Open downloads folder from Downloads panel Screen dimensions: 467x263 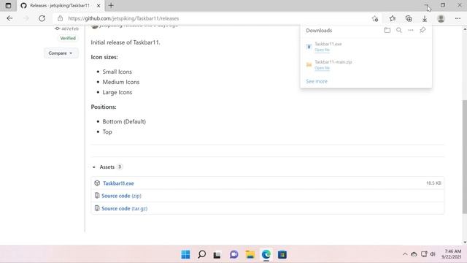tap(387, 30)
